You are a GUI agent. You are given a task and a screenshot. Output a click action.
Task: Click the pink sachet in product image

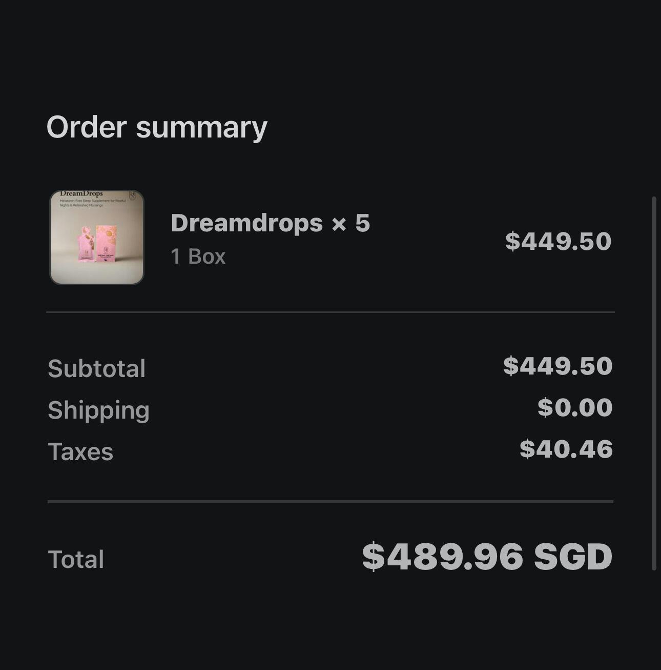(x=85, y=246)
